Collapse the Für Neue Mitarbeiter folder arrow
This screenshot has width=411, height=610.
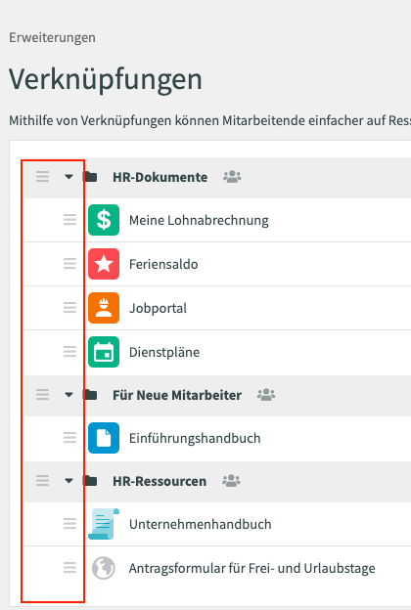coord(68,395)
